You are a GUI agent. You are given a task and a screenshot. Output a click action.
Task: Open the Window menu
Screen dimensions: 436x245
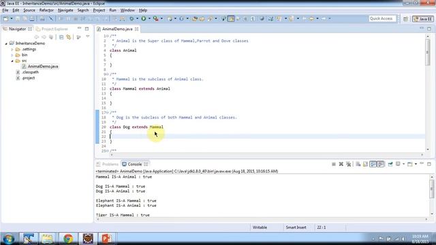(127, 10)
